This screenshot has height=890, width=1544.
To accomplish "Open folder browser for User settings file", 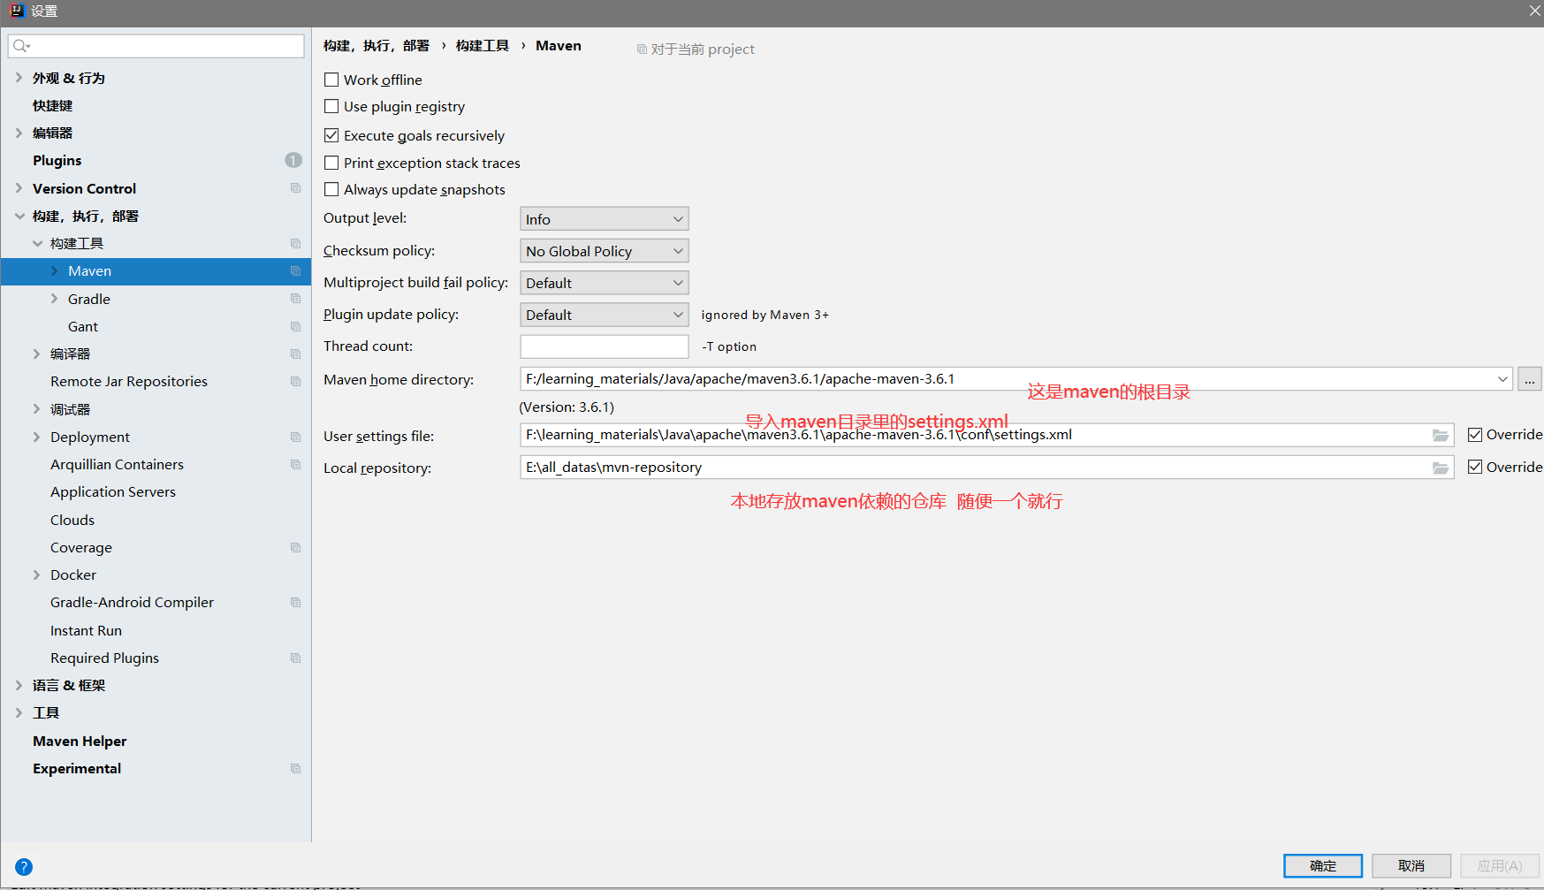I will point(1441,436).
